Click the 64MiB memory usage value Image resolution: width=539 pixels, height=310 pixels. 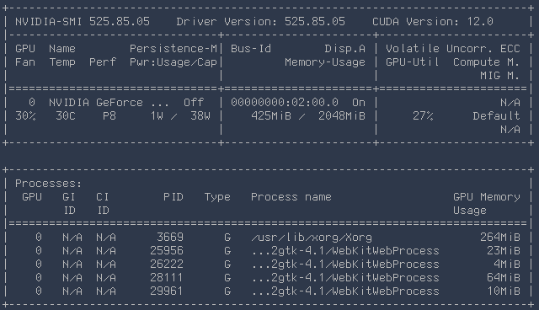[x=504, y=278]
